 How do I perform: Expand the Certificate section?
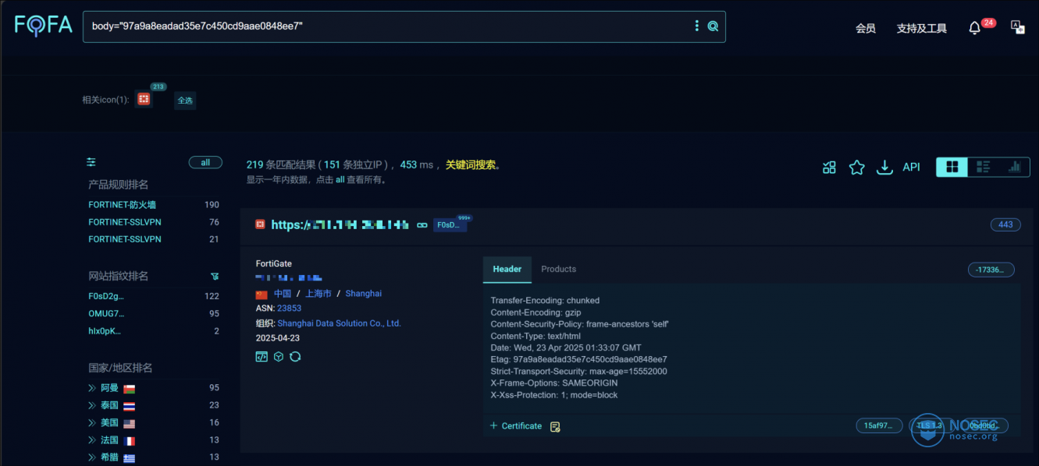516,426
